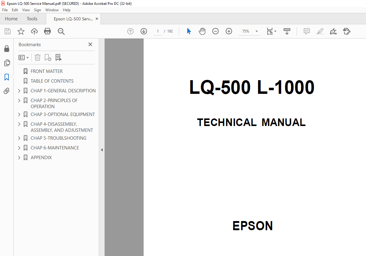Expand CHAP 1-GENERAL DESCRIPTION bookmark
The width and height of the screenshot is (366, 256).
click(x=19, y=90)
